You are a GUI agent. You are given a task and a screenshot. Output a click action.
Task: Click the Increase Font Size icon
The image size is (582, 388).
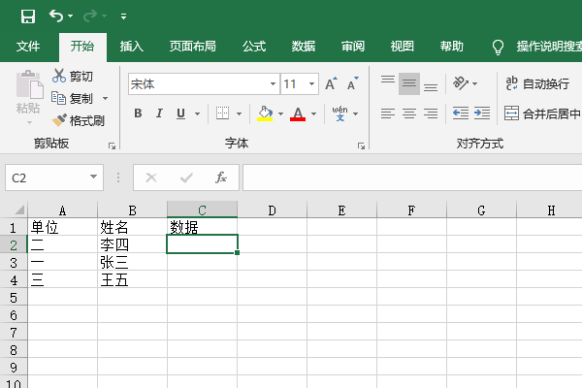[331, 84]
